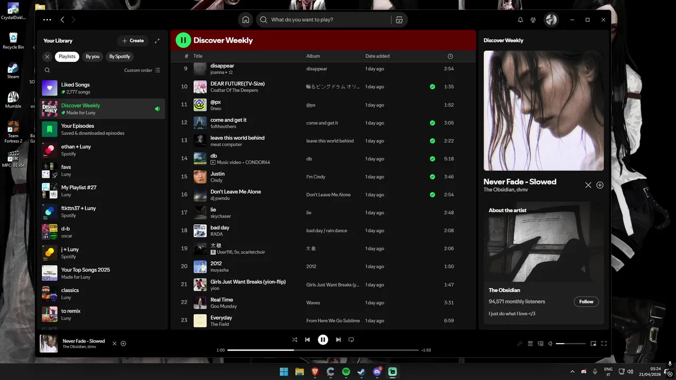Toggle liked checkmark on DEAR FUTURE(TV-Size)
676x380 pixels.
tap(433, 87)
